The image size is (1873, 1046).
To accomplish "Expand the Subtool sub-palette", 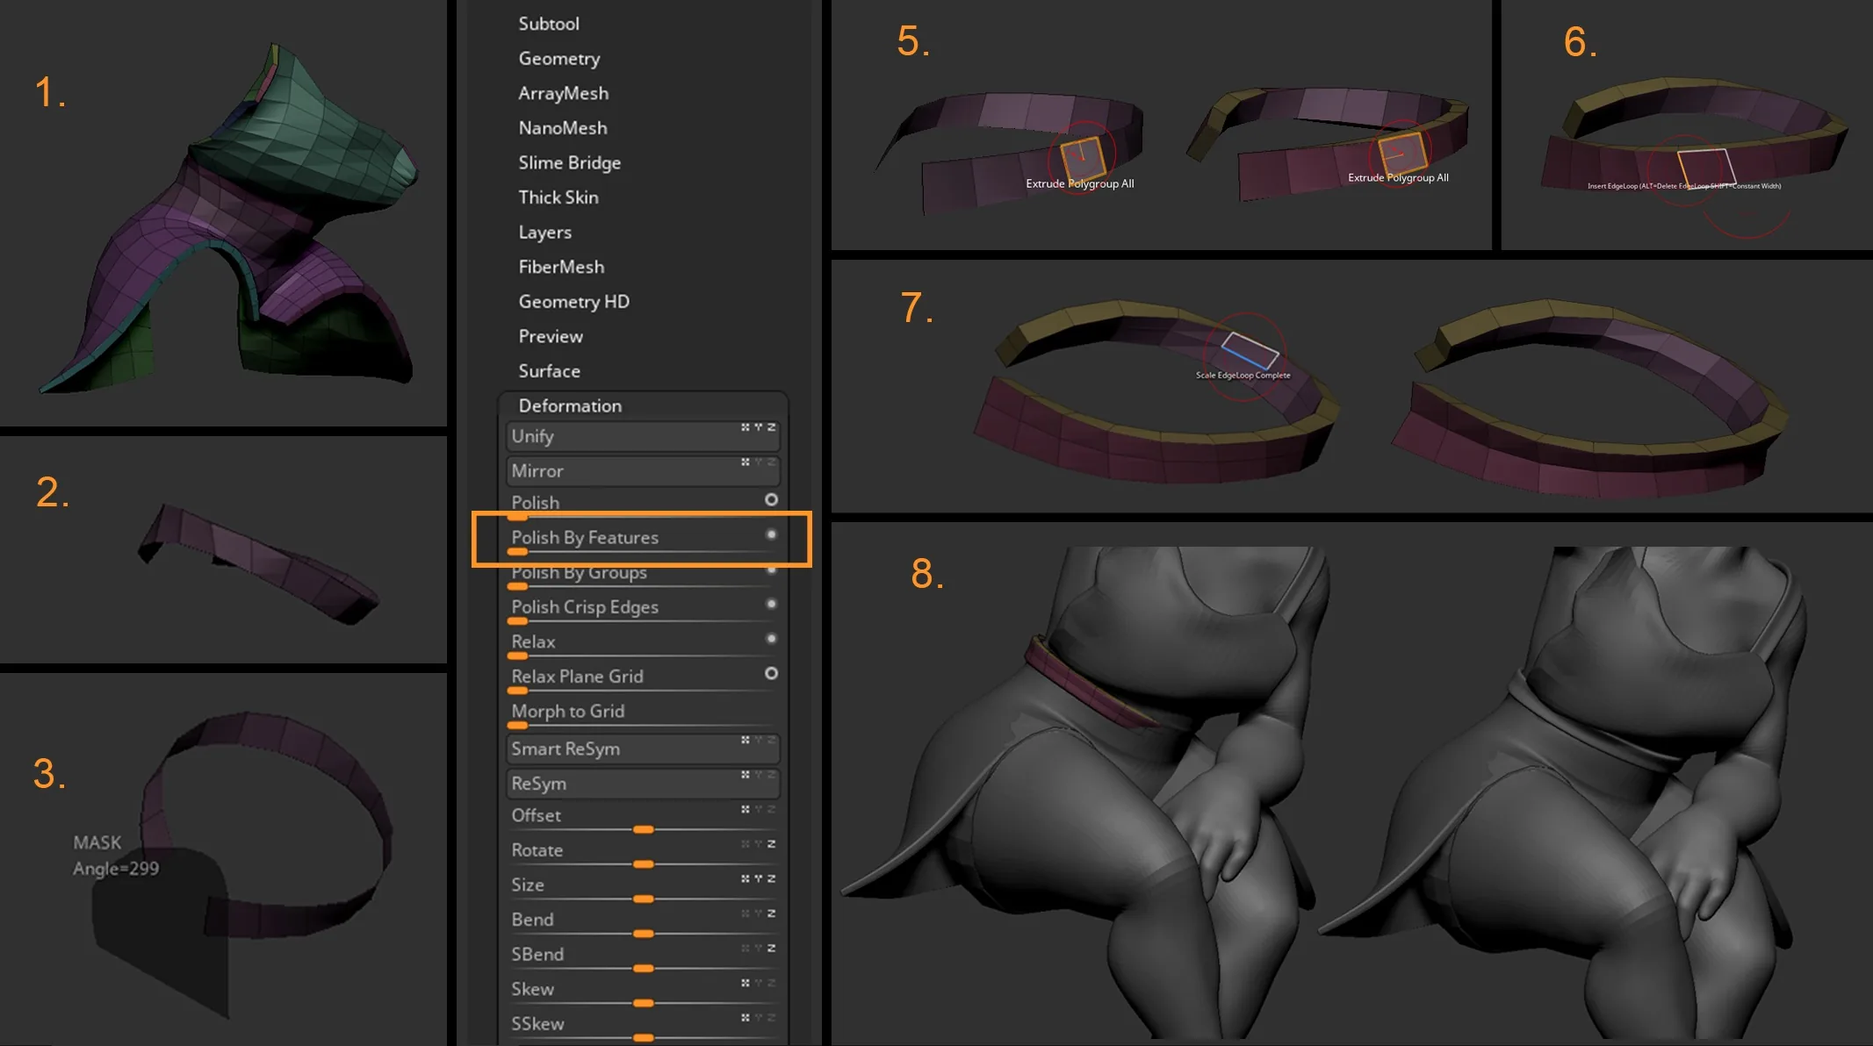I will coord(549,24).
